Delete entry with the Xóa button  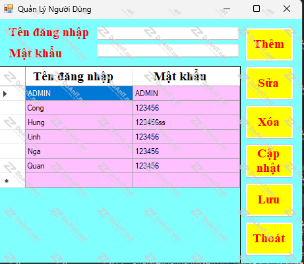pos(269,122)
